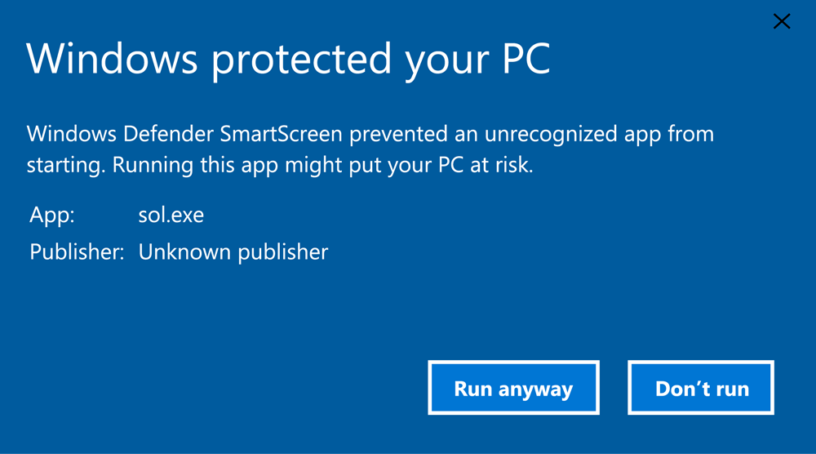The width and height of the screenshot is (816, 454).
Task: Block the app by choosing Don't run
Action: coord(700,388)
